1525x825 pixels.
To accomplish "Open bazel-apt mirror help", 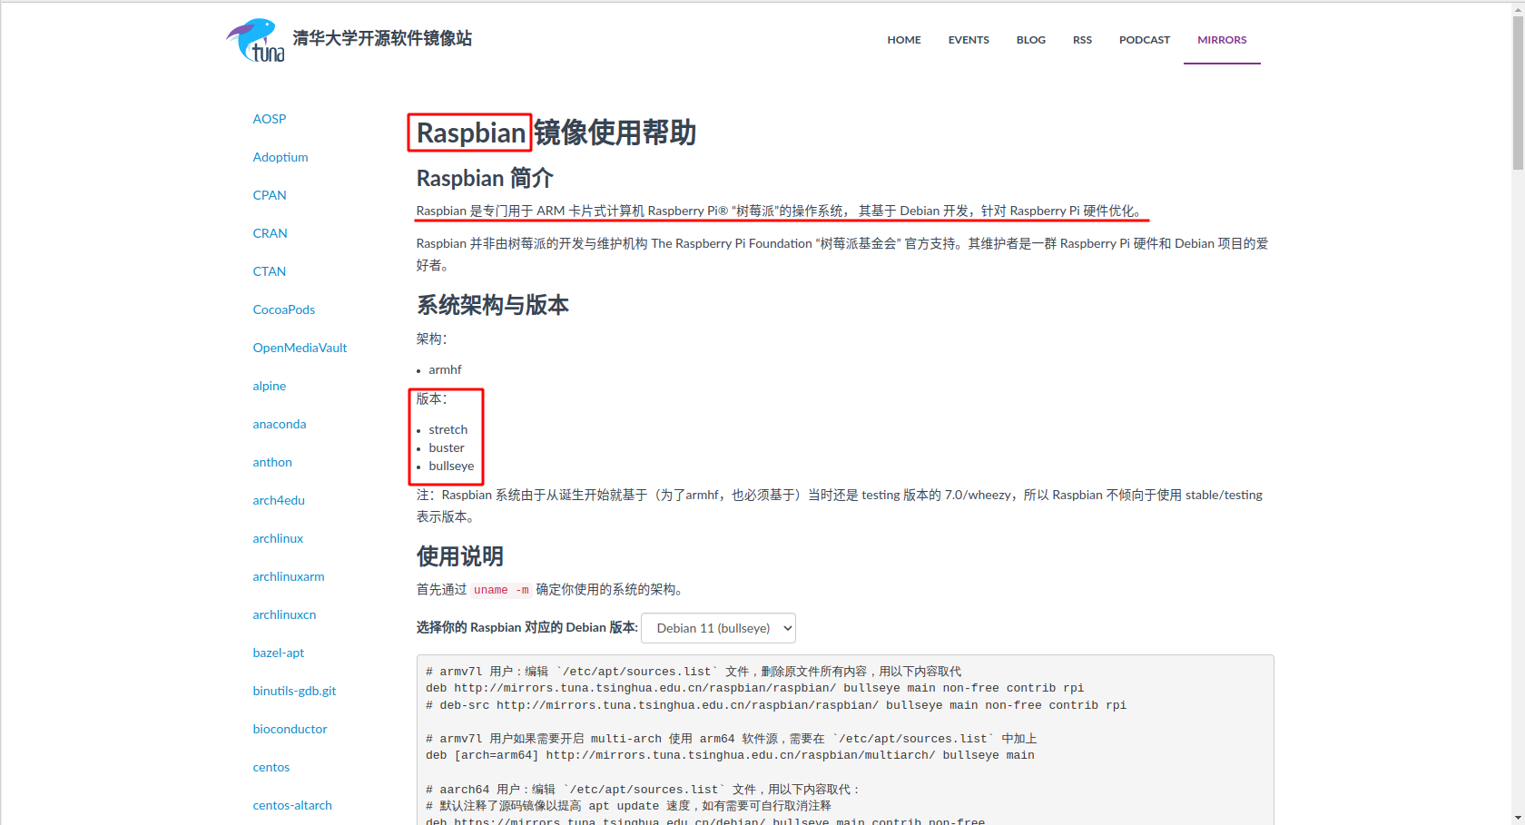I will pyautogui.click(x=279, y=653).
